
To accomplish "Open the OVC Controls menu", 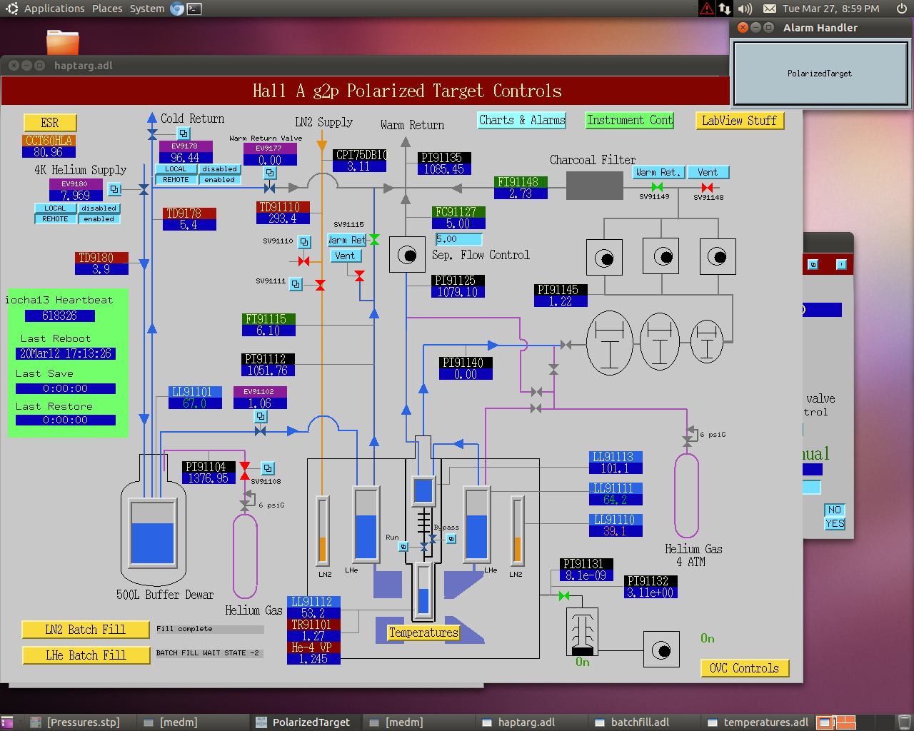I will 744,668.
